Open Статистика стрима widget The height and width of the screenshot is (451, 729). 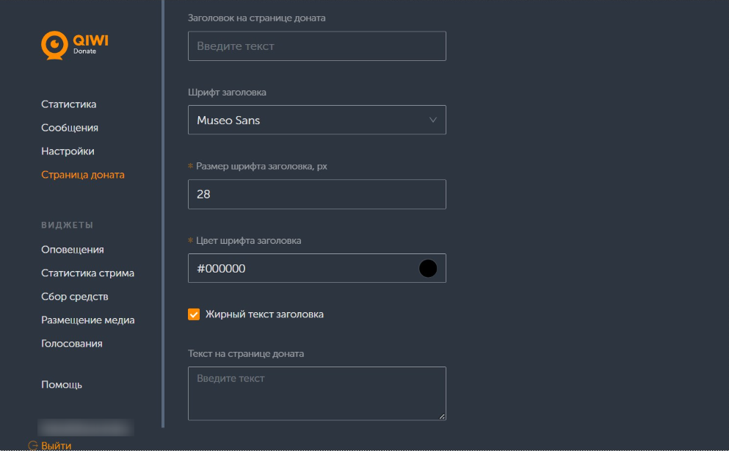click(88, 273)
